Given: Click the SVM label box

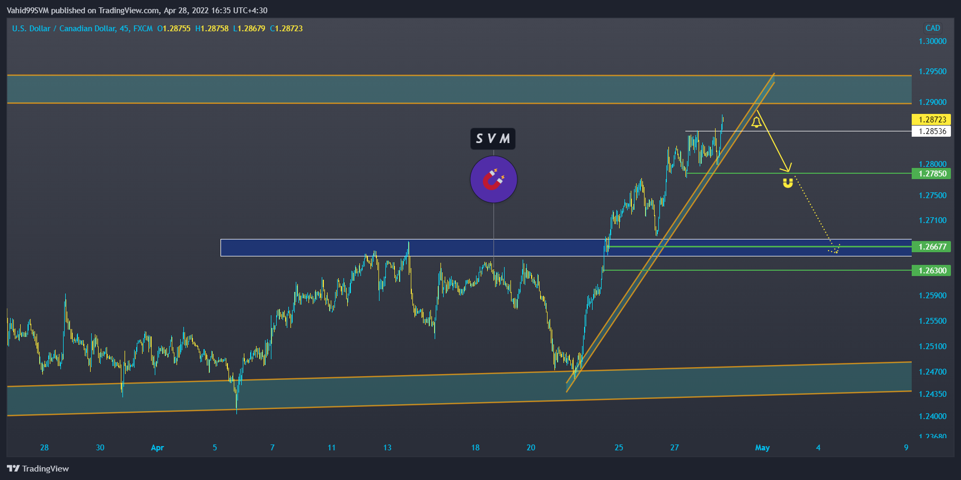Looking at the screenshot, I should click(x=493, y=139).
